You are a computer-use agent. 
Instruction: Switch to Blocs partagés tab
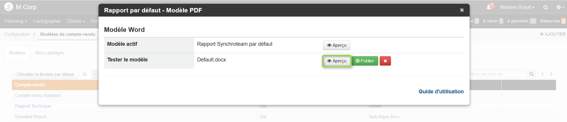click(x=50, y=53)
